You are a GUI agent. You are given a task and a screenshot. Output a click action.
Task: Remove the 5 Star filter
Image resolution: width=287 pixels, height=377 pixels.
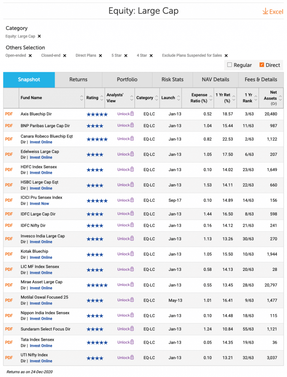126,56
